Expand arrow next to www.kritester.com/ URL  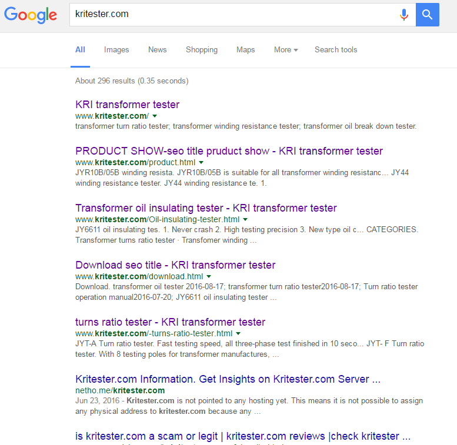155,116
